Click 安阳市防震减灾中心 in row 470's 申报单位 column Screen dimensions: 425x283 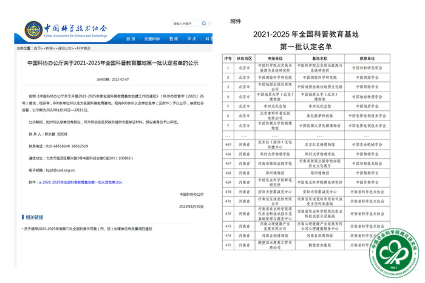275,192
